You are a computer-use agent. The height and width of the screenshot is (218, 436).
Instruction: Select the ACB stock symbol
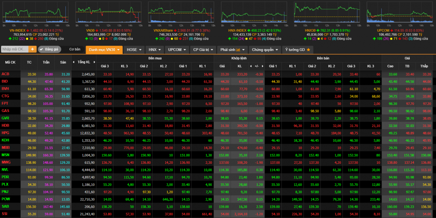5,74
